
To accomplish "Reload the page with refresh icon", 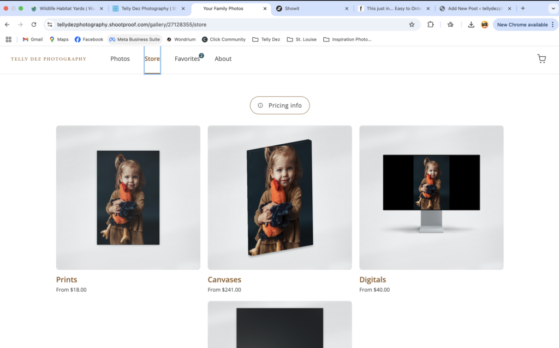I will click(x=34, y=25).
